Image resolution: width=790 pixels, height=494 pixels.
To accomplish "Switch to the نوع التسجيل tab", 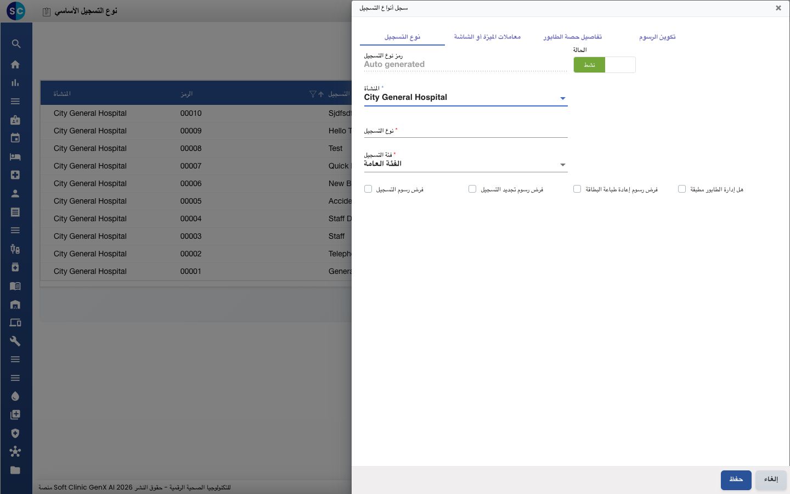I will (x=402, y=37).
